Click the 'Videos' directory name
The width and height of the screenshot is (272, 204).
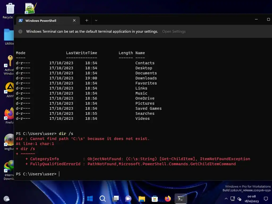142,118
